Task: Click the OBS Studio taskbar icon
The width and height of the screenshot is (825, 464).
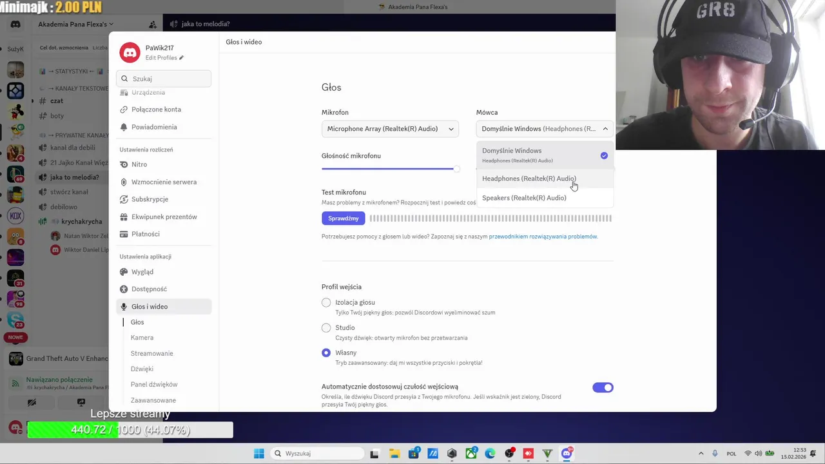Action: click(x=510, y=454)
